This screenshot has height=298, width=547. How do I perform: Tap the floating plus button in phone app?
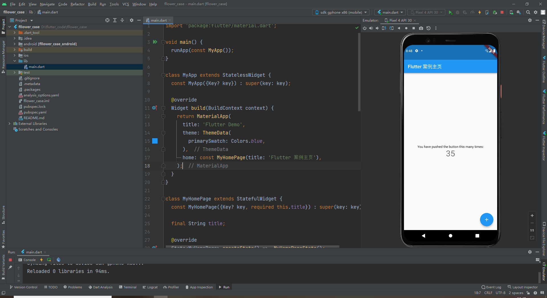coord(487,220)
